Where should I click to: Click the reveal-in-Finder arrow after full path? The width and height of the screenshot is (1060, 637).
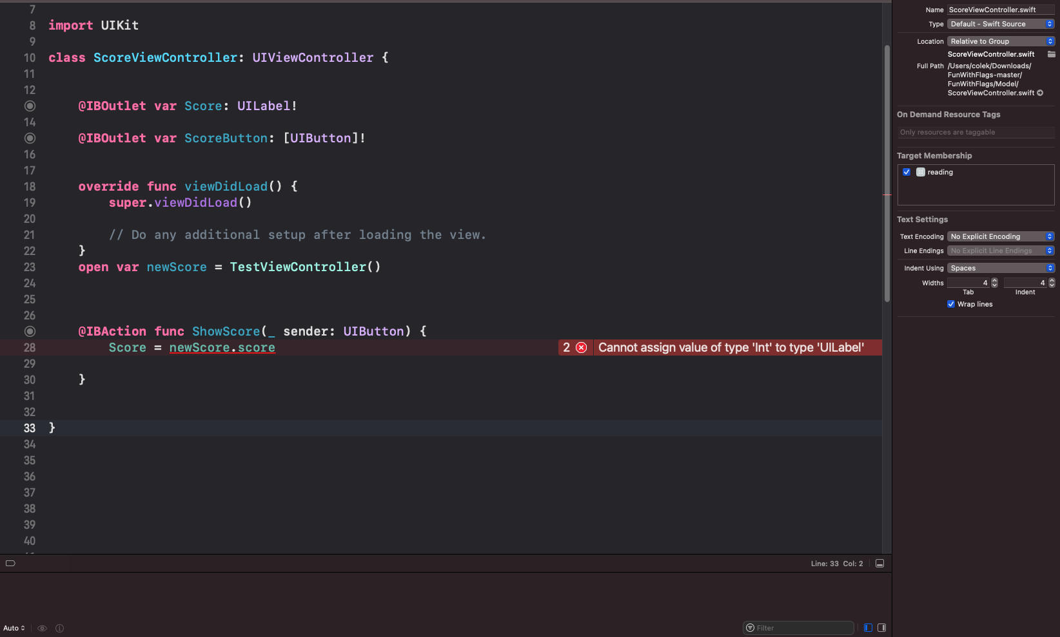click(x=1040, y=93)
